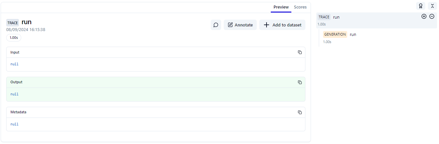Image resolution: width=439 pixels, height=144 pixels.
Task: Click the TRACE badge beside the run title
Action: coord(13,23)
